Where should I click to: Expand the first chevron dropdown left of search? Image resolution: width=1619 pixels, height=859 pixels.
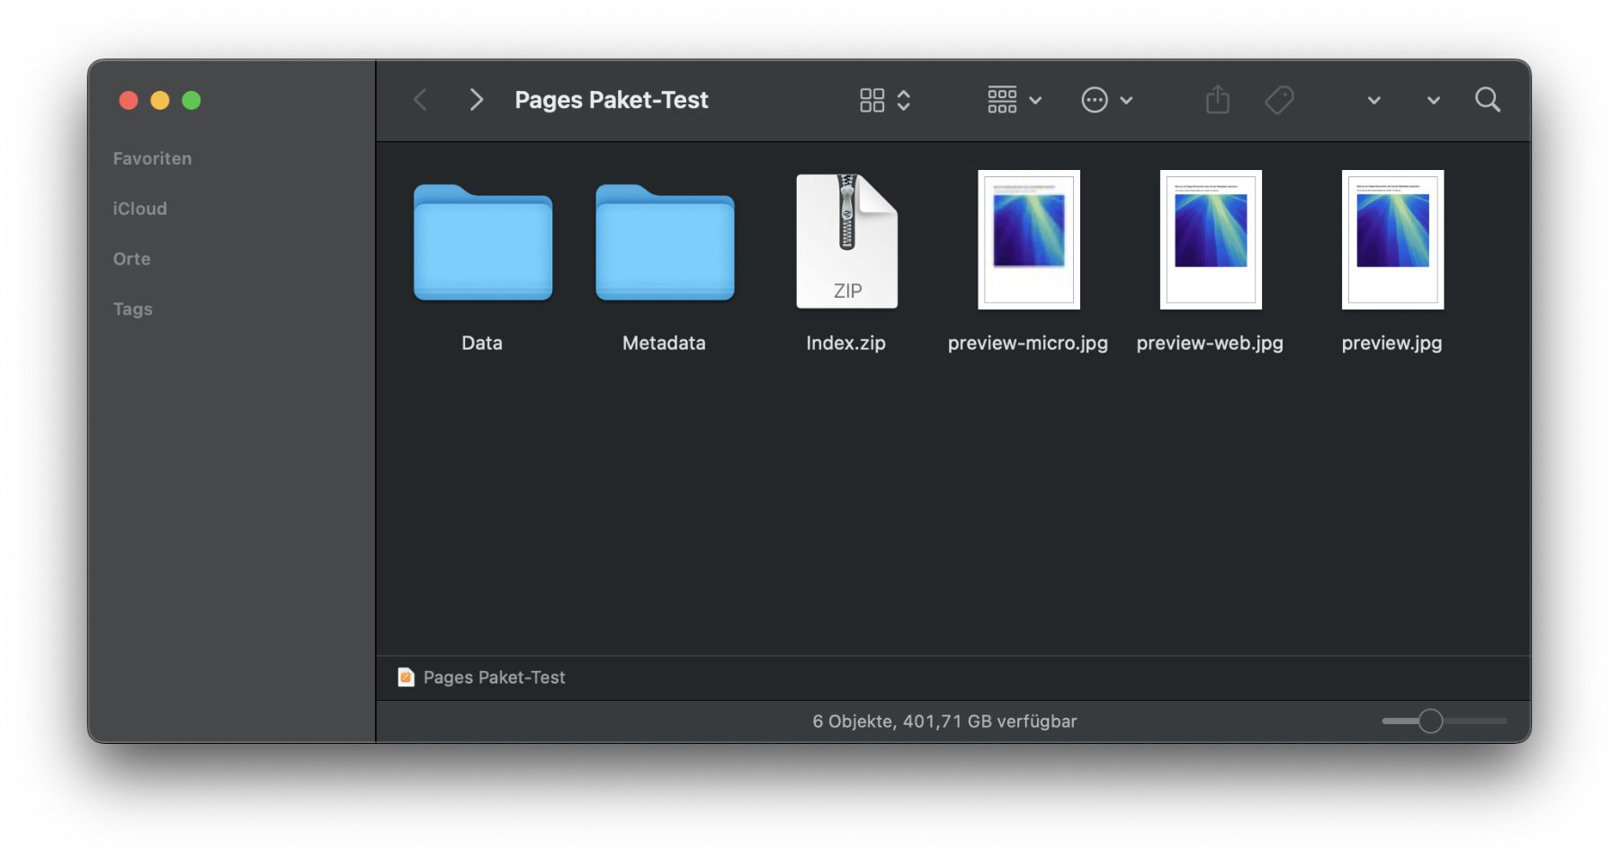(1373, 101)
